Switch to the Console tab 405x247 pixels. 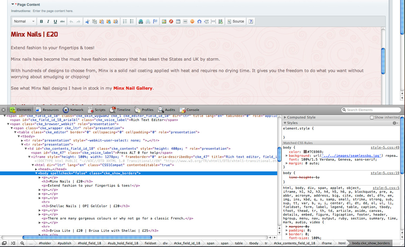(x=189, y=110)
